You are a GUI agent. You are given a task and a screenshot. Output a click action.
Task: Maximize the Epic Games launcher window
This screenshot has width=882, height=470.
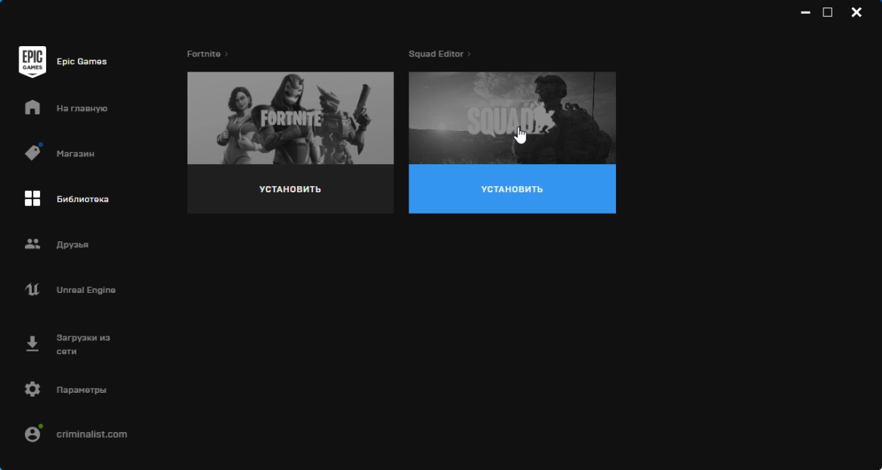pos(828,12)
